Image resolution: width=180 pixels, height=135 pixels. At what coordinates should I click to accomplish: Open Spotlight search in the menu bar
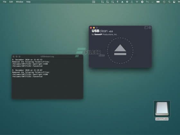169,2
